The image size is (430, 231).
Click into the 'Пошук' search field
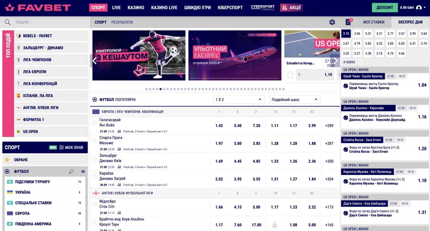(46, 22)
